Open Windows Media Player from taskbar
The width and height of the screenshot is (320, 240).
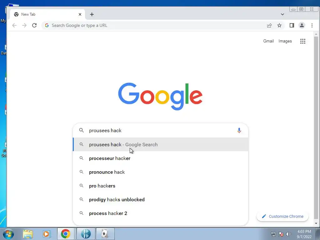(47, 234)
